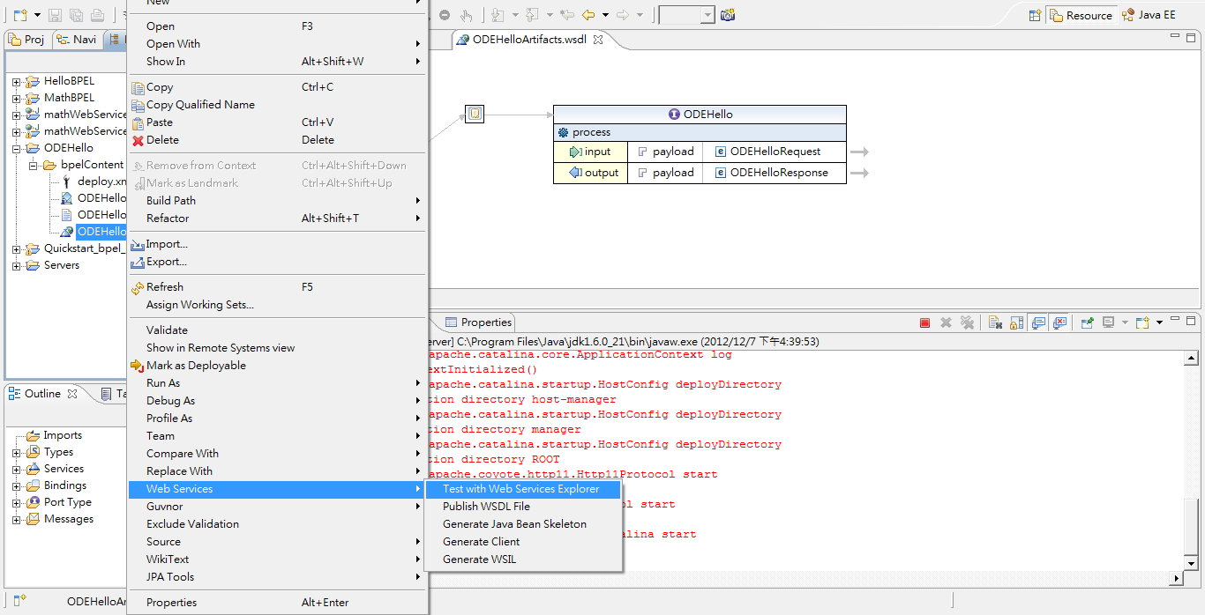Open the empty toolbar combo box
Screen dimensions: 1205x615
click(686, 15)
